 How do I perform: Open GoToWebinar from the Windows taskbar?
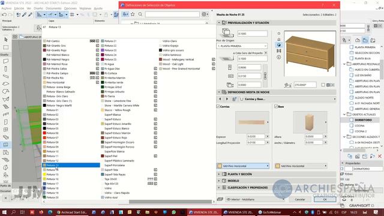coord(269,212)
